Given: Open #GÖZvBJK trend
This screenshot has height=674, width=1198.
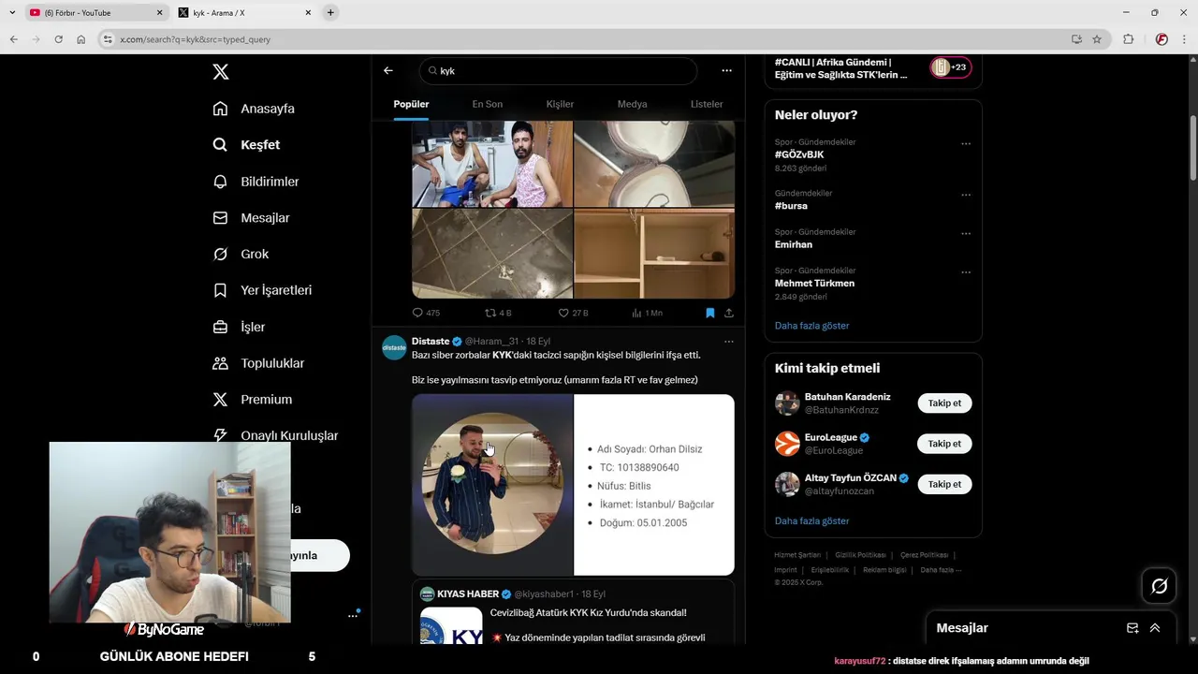Looking at the screenshot, I should tap(799, 154).
